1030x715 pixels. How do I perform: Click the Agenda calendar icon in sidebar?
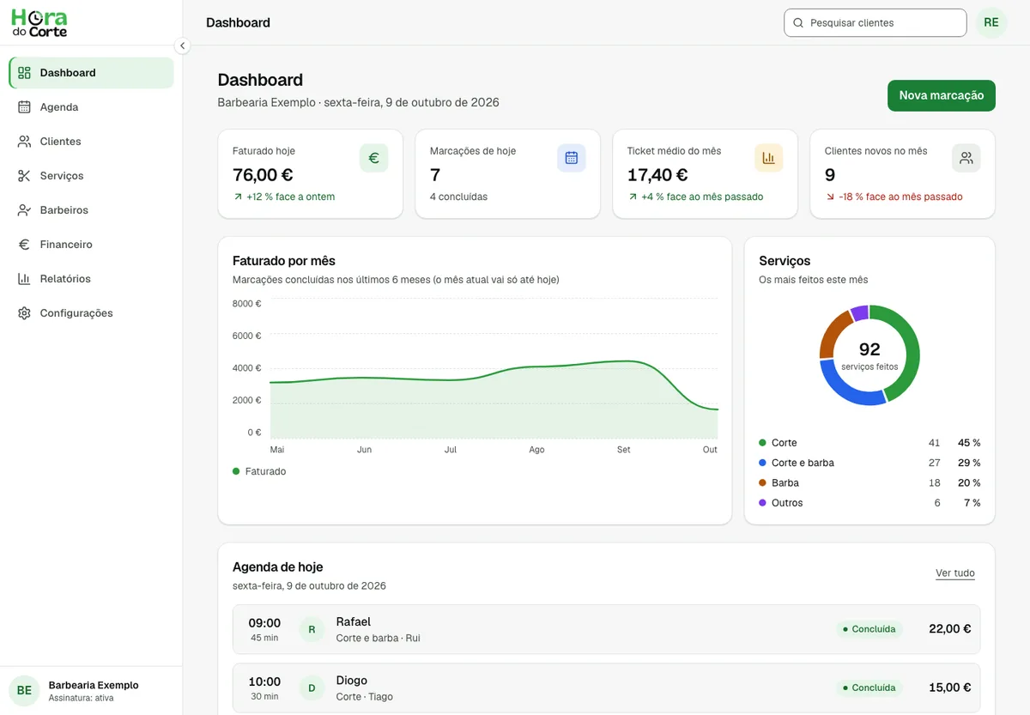24,107
